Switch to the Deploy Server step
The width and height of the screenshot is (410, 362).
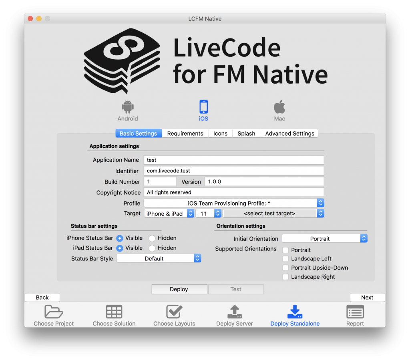click(x=235, y=312)
